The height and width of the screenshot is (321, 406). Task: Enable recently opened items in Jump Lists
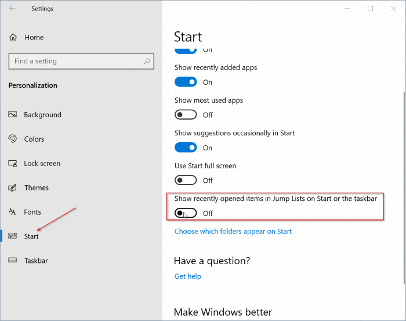(186, 213)
